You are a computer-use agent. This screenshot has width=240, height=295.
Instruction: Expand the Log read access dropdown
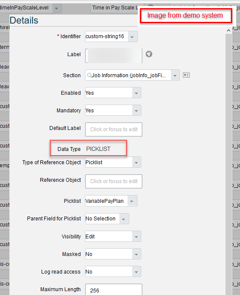click(137, 272)
